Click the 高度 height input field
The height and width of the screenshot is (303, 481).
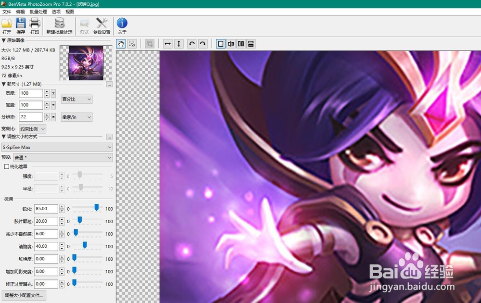click(31, 105)
